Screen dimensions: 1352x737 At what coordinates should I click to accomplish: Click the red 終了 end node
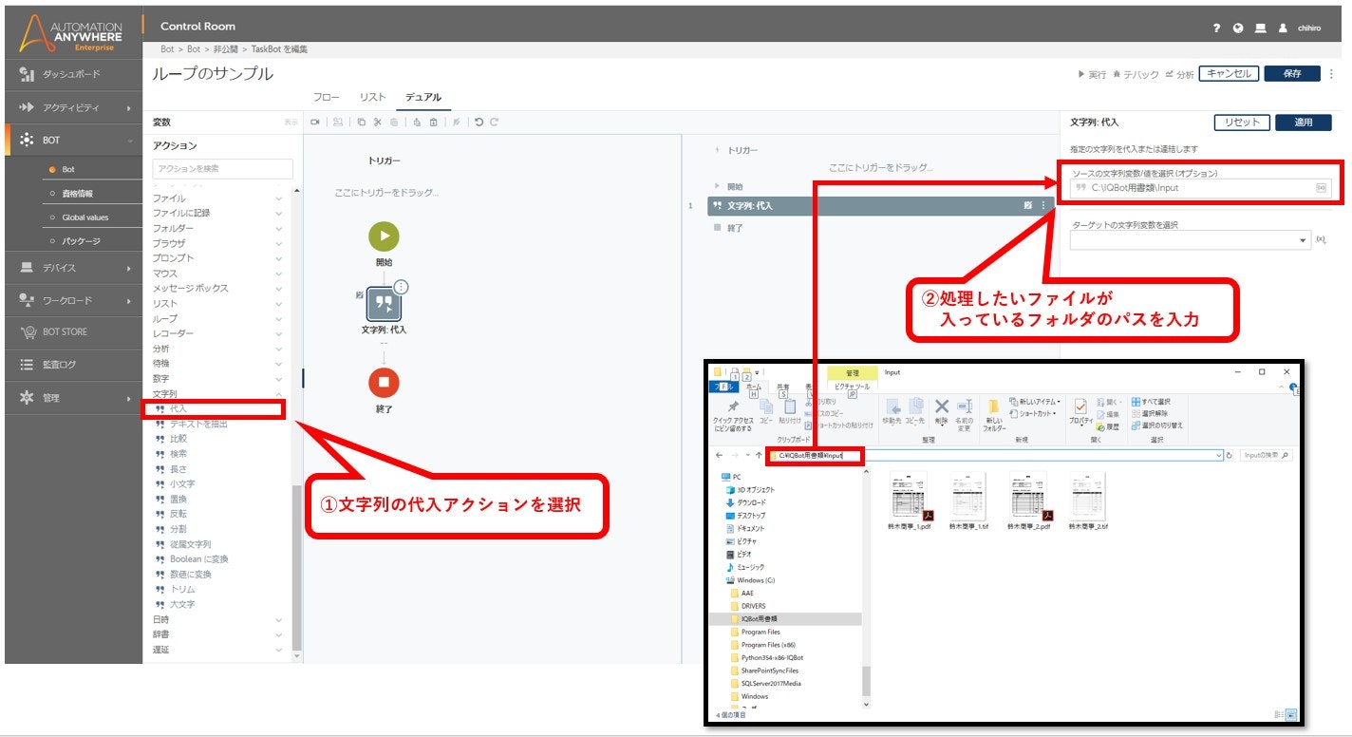tap(384, 382)
